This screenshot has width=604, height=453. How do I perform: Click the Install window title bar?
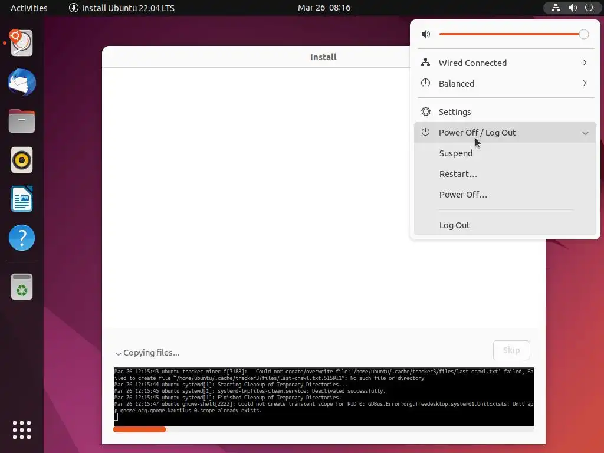(x=256, y=57)
